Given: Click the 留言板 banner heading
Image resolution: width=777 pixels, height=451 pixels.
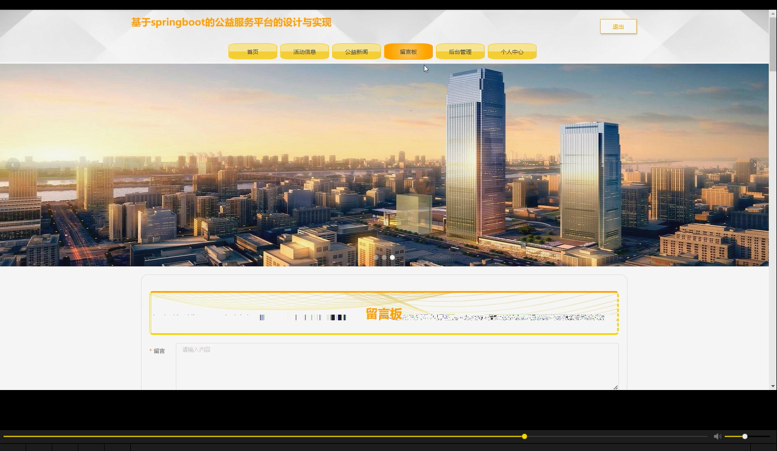Looking at the screenshot, I should coord(383,314).
